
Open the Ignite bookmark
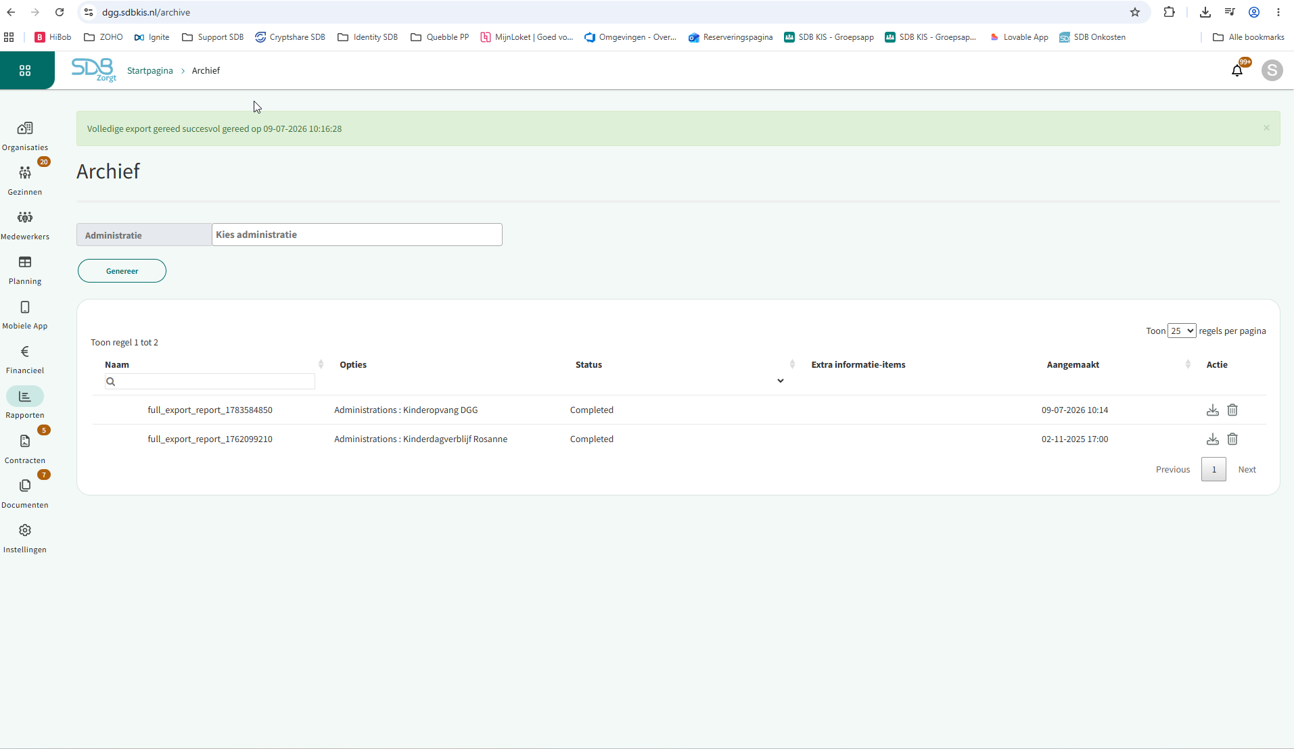[152, 37]
